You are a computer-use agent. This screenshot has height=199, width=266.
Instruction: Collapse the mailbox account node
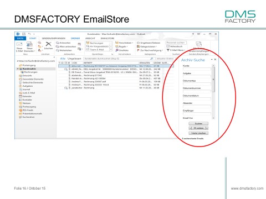click(x=18, y=61)
